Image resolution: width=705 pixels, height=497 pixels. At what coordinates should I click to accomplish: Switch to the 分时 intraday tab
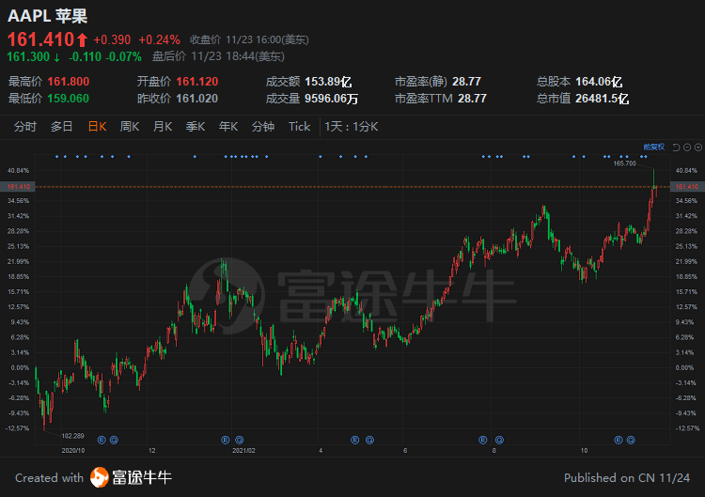point(24,127)
